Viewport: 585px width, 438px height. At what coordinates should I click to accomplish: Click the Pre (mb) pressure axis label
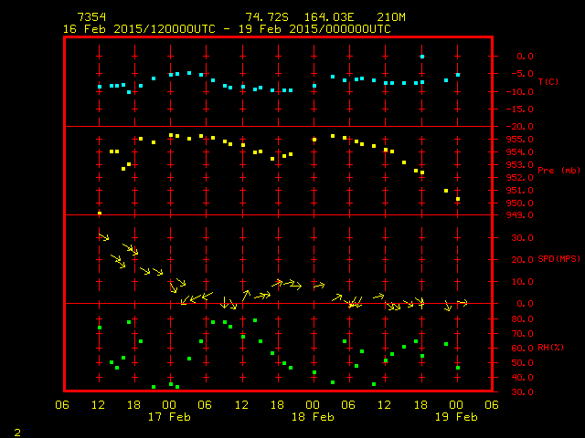pos(558,171)
